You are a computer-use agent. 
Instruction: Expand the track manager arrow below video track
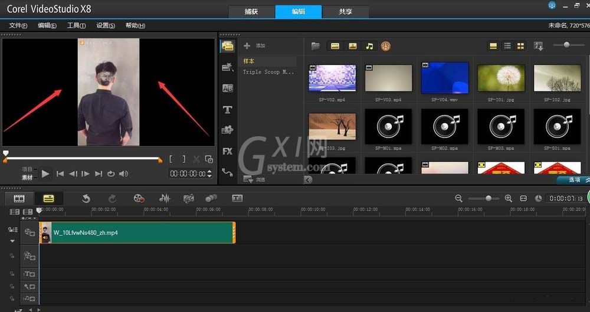pos(12,241)
